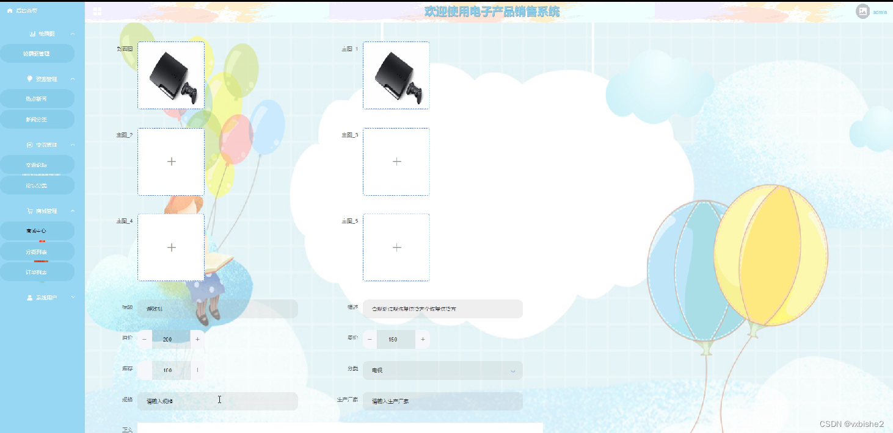Click the 描述 description input field
The height and width of the screenshot is (433, 893).
(443, 309)
